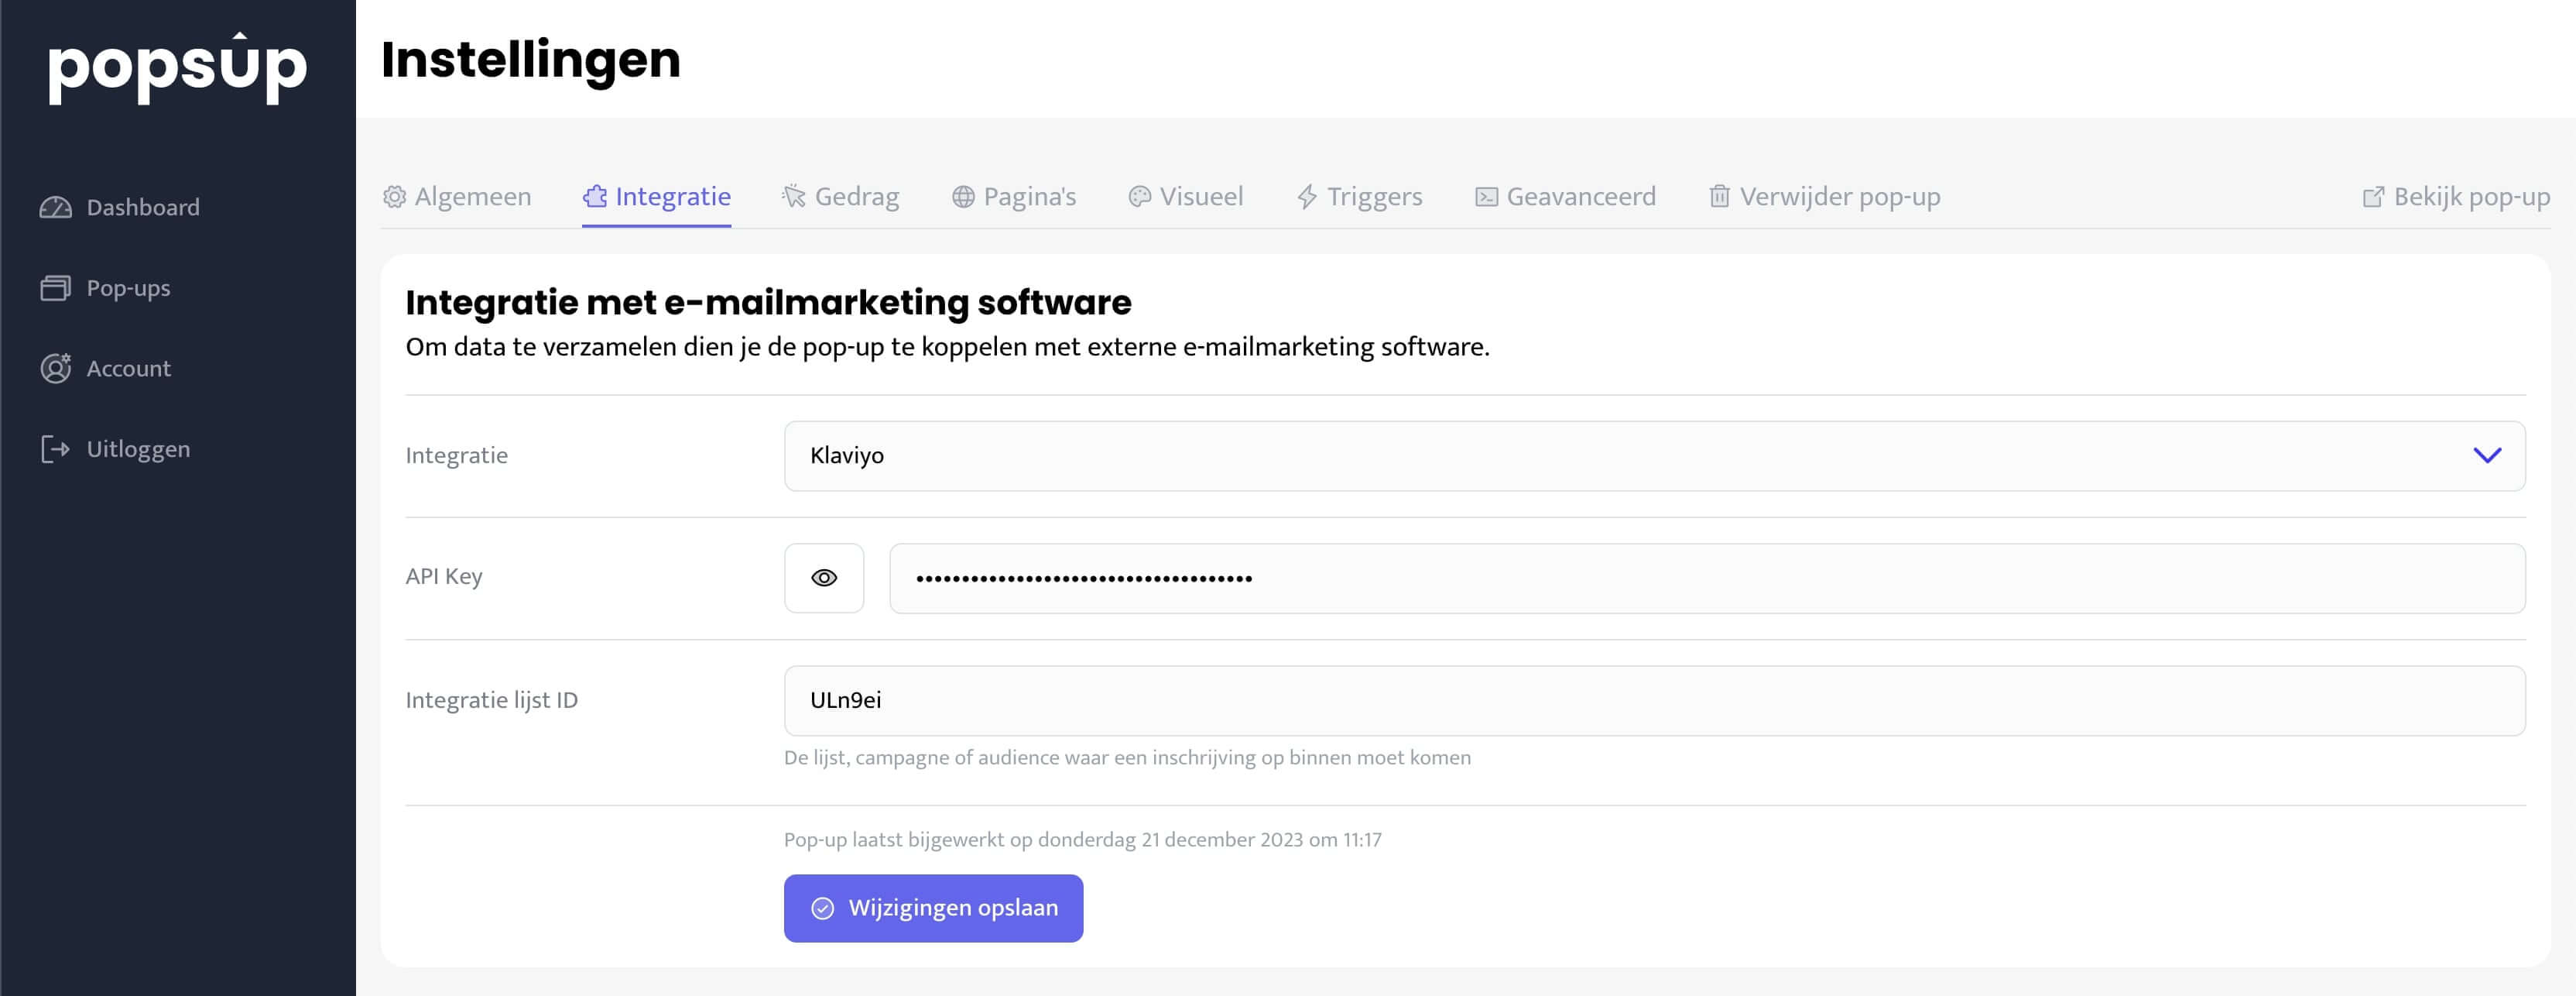
Task: Click the Verwijder pop-up trash icon
Action: [1718, 196]
